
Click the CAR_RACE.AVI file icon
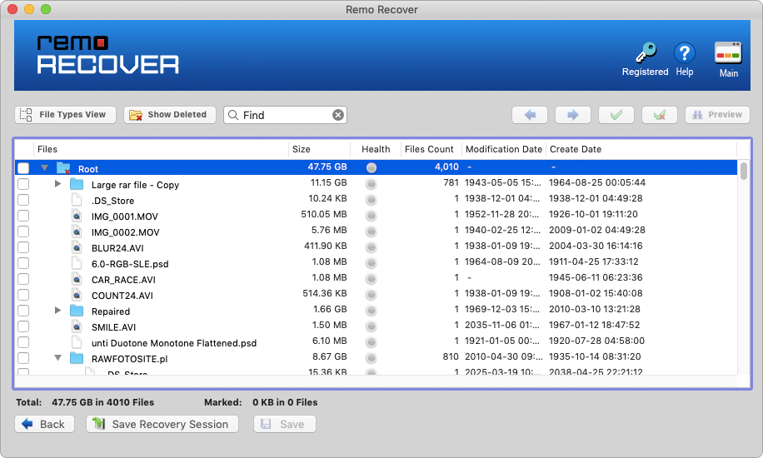tap(77, 279)
